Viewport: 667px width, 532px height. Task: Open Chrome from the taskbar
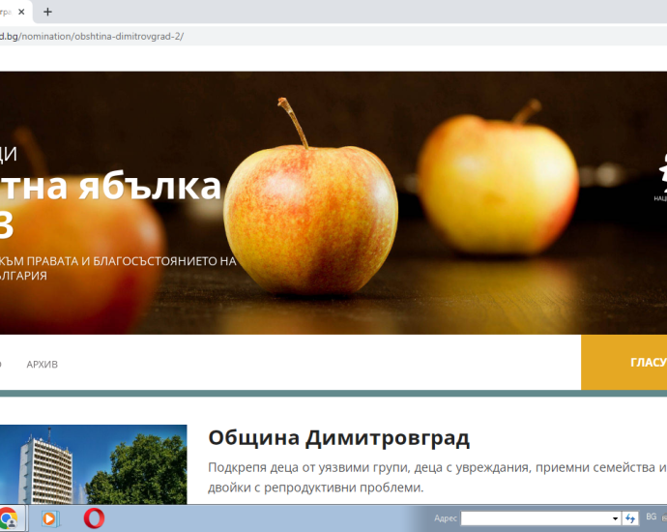9,518
